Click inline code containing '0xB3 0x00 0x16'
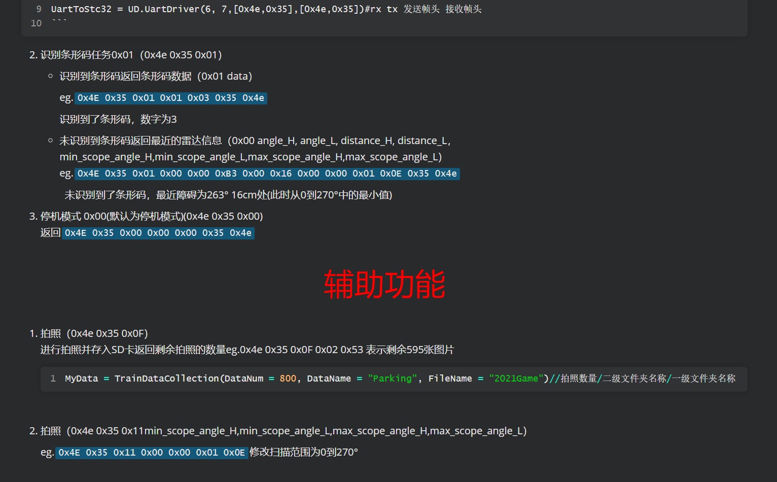Image resolution: width=777 pixels, height=482 pixels. click(267, 174)
